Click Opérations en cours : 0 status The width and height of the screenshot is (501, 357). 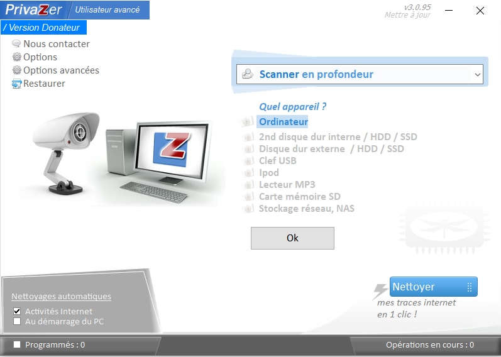(x=430, y=345)
